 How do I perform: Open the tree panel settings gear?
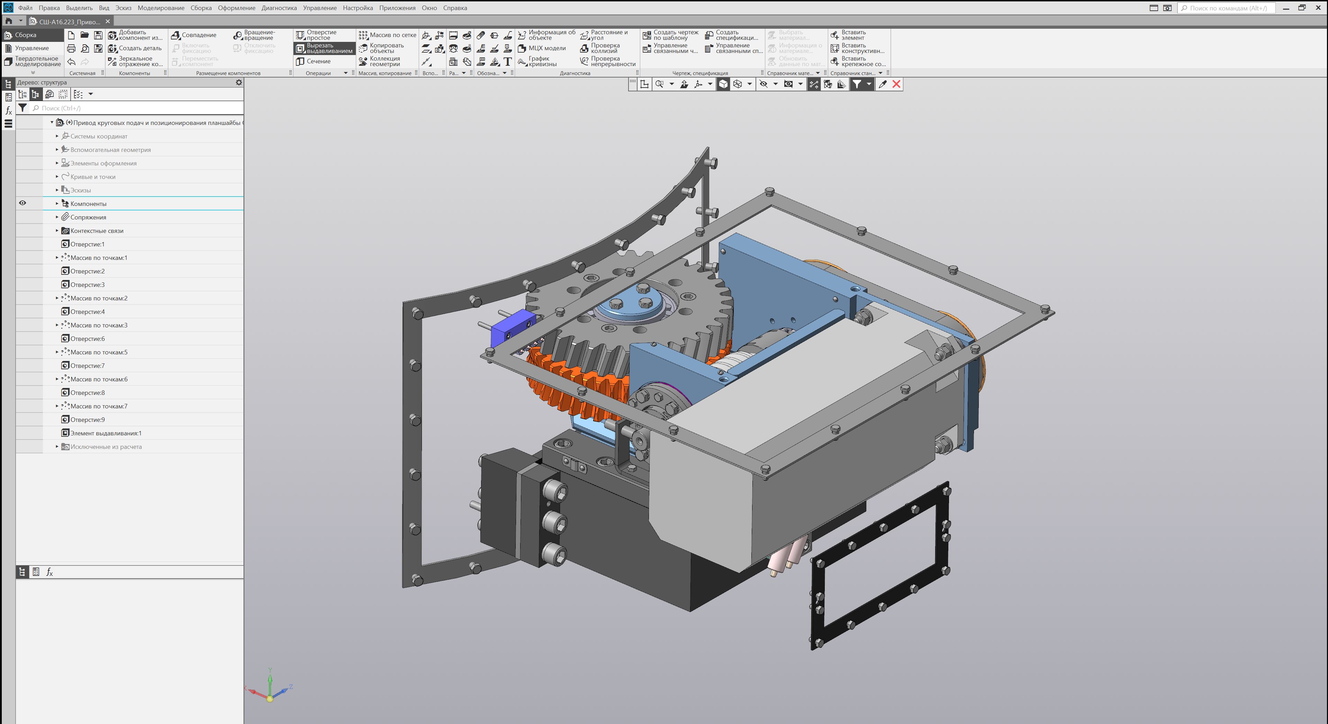pyautogui.click(x=239, y=82)
